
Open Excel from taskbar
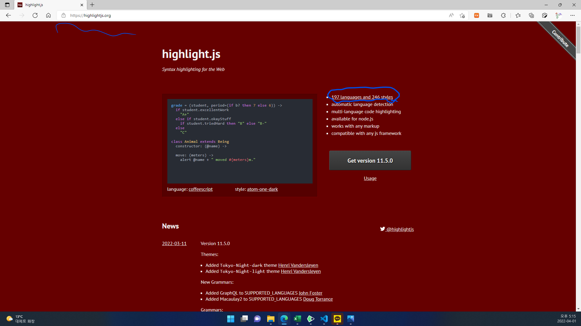[x=297, y=319]
